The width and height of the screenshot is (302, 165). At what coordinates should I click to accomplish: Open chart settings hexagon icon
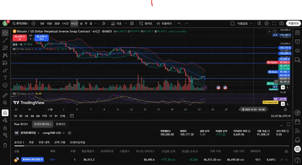[267, 24]
